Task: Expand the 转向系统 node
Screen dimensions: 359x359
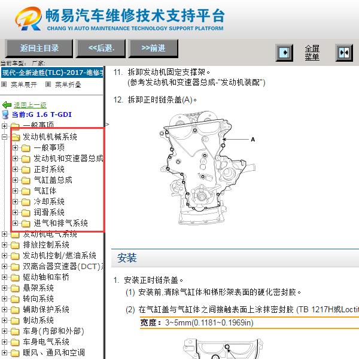Action: pos(4,298)
